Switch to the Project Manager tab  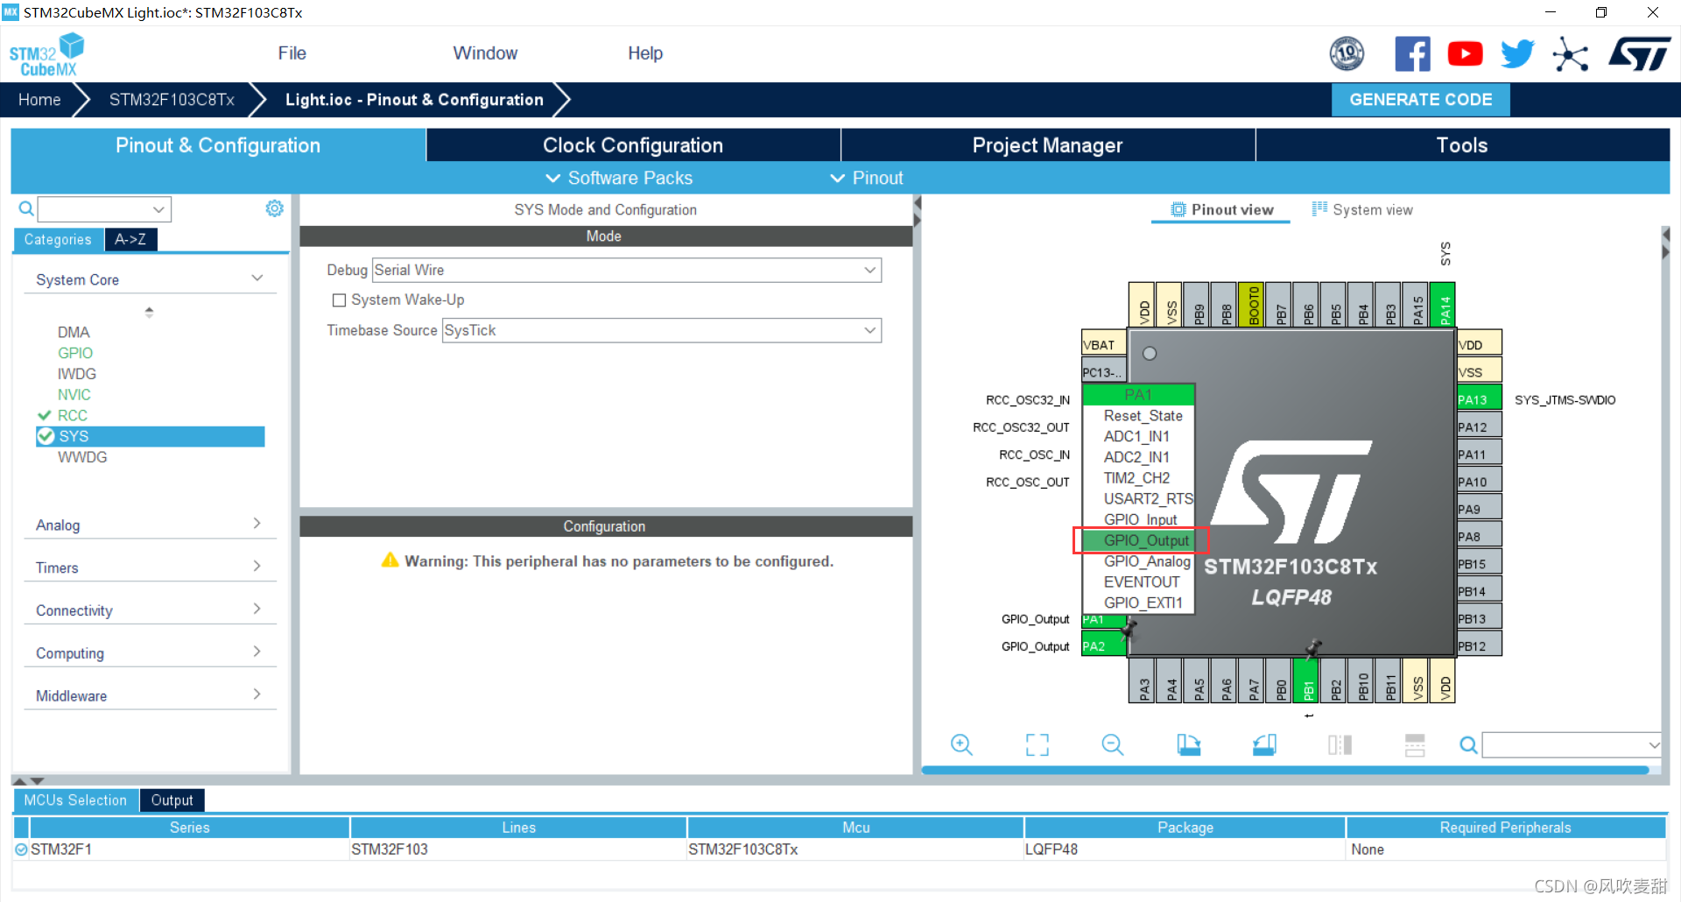pos(1047,145)
